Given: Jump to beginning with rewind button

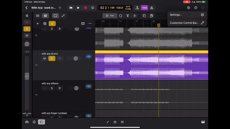Looking at the screenshot, I should (x=71, y=8).
